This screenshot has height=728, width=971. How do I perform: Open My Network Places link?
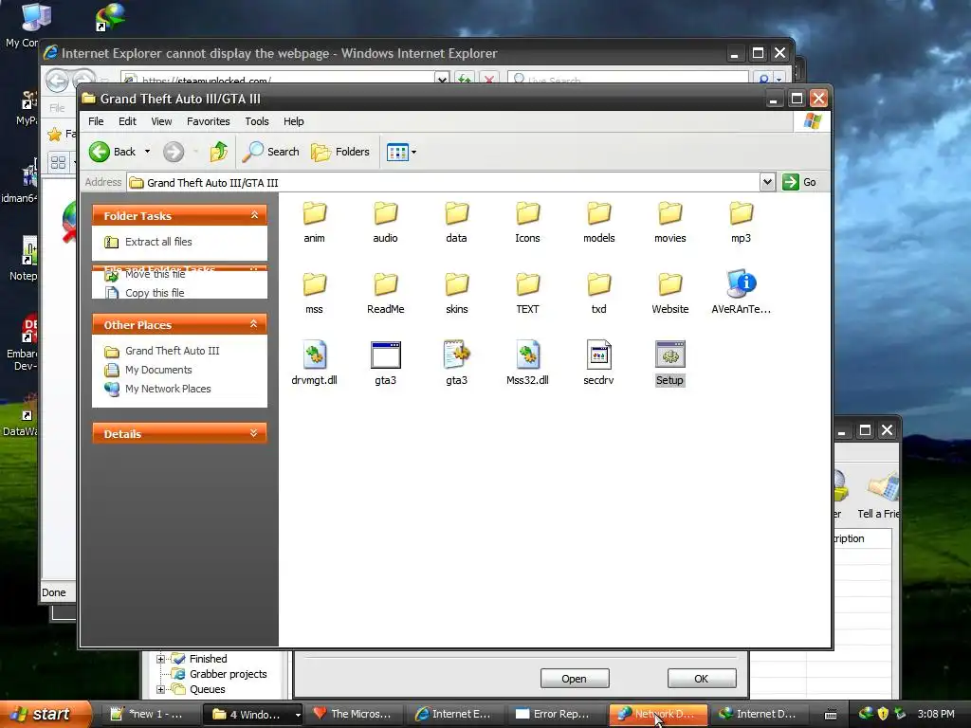[168, 389]
